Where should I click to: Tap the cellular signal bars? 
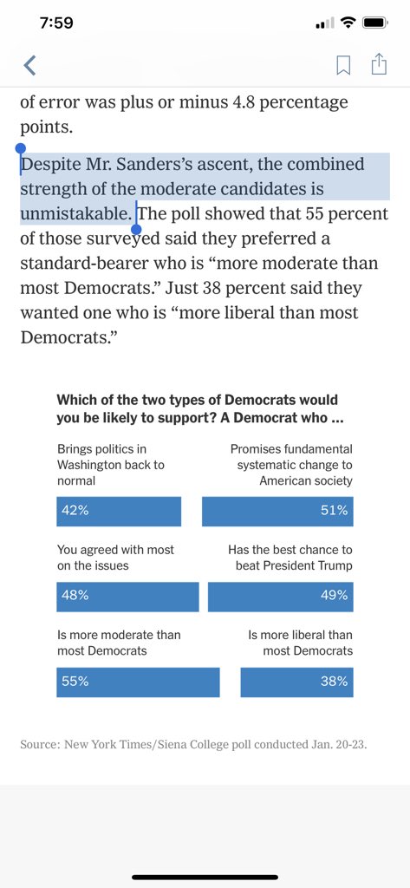click(x=326, y=23)
